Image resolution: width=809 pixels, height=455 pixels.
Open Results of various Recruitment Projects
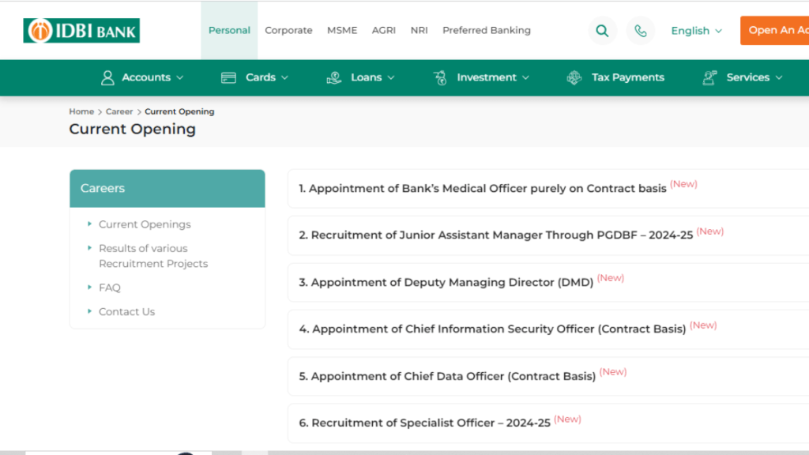153,256
